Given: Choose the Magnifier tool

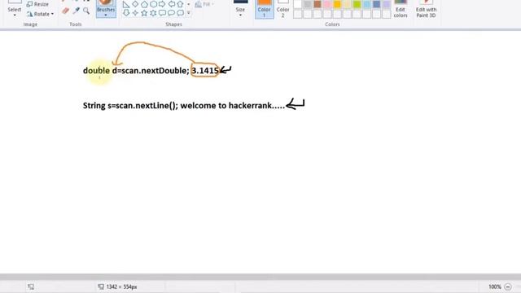Looking at the screenshot, I should click(86, 11).
